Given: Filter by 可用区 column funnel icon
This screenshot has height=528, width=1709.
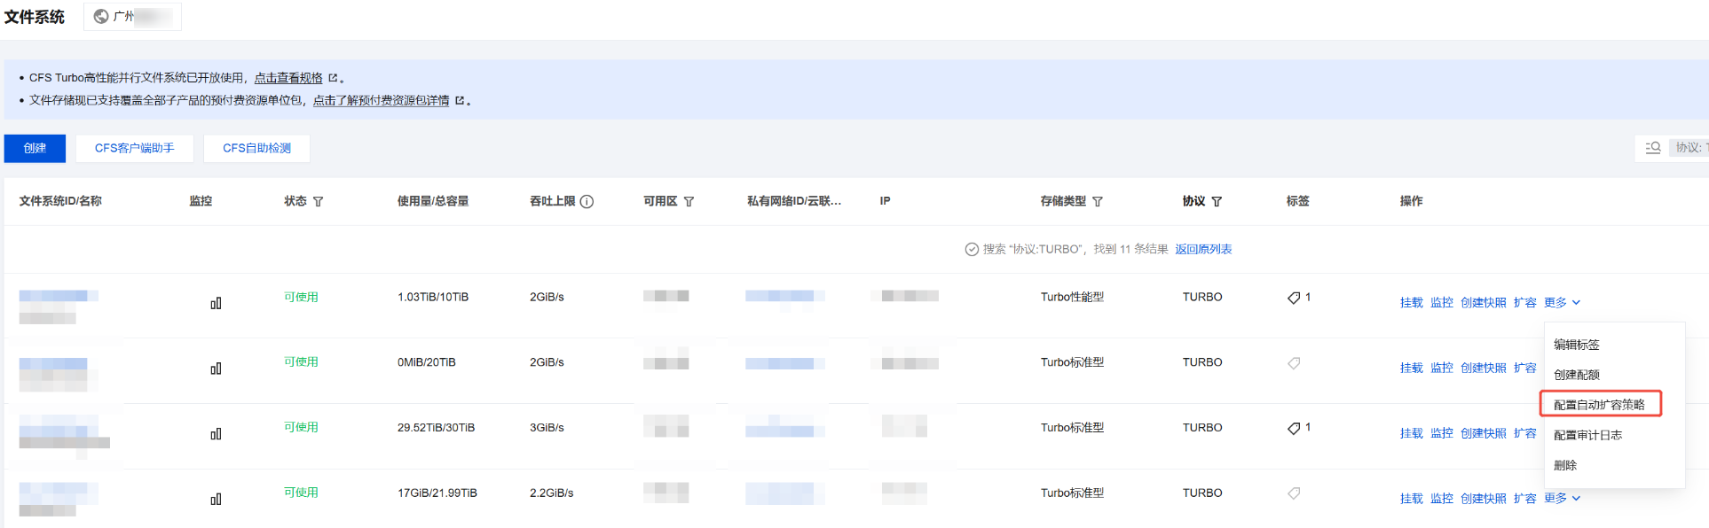Looking at the screenshot, I should pos(689,202).
